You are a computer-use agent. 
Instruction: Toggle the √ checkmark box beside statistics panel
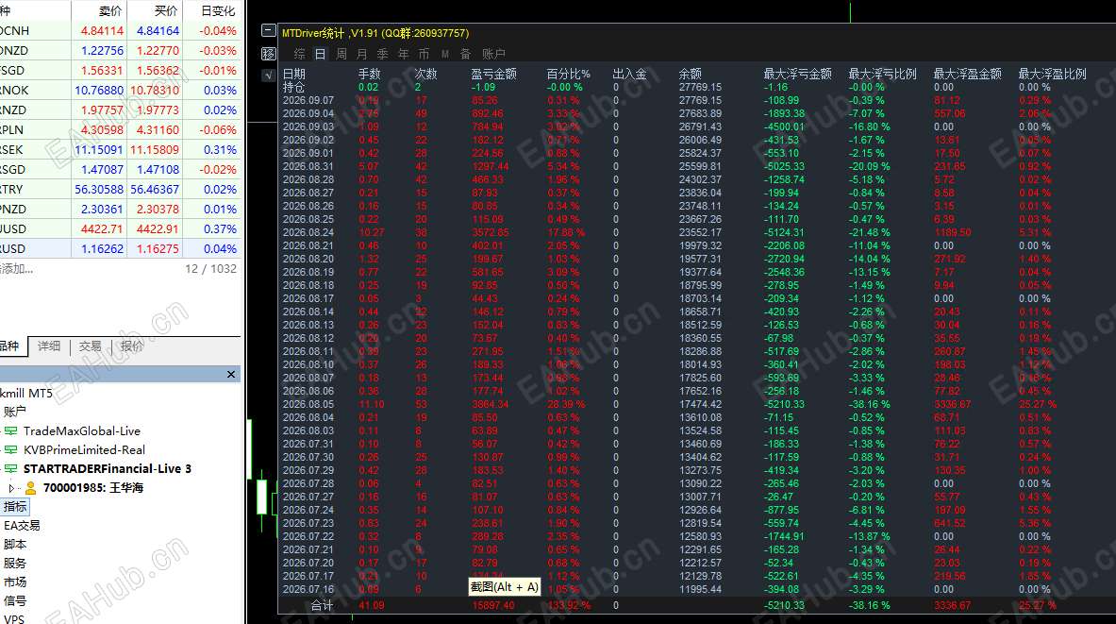(x=268, y=75)
